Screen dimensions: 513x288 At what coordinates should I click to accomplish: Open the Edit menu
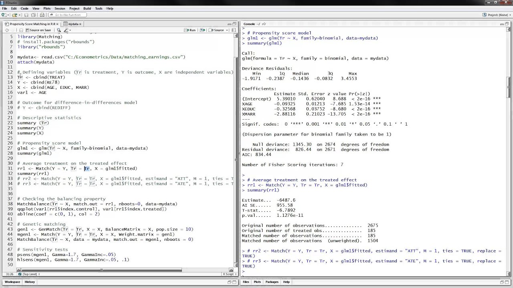click(14, 8)
